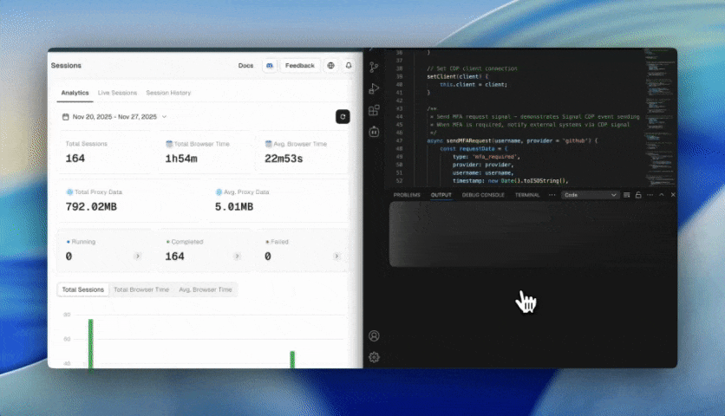The image size is (725, 416).
Task: Click the Completed count 164
Action: [175, 257]
